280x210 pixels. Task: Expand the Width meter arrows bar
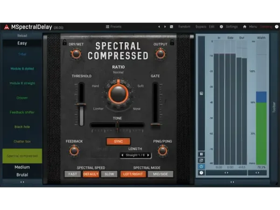pos(257,173)
